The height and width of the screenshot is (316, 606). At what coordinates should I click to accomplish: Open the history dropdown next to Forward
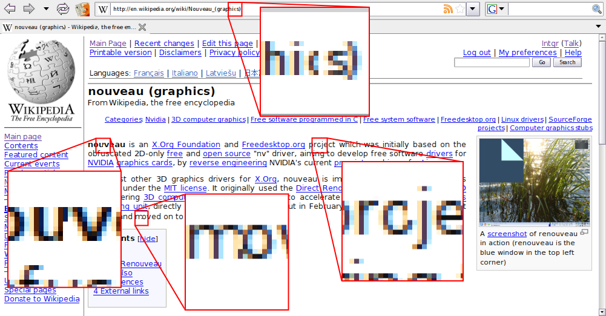(x=47, y=9)
